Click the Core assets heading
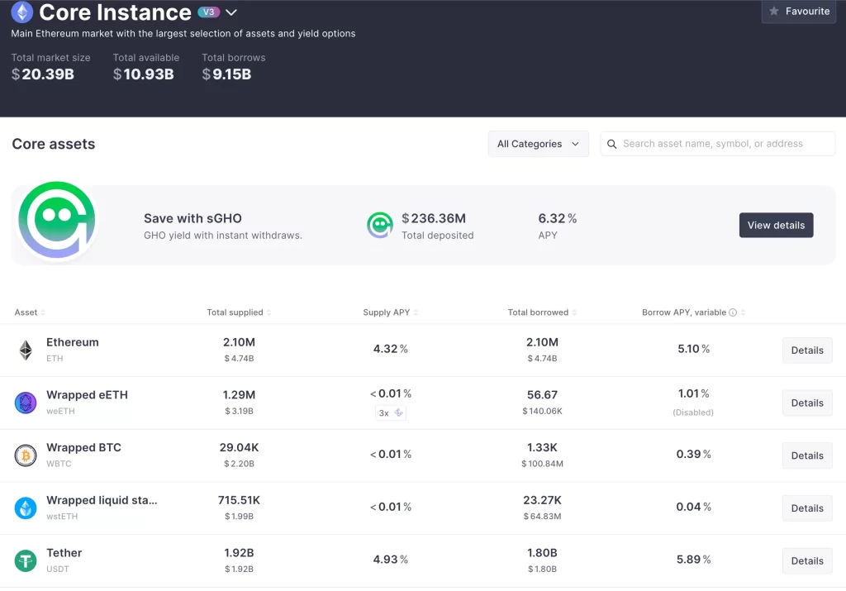 click(54, 144)
